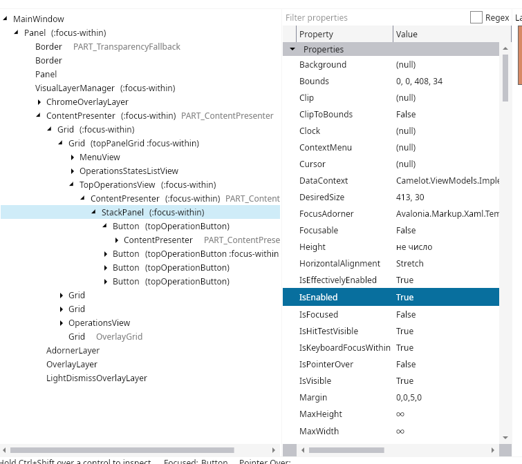Click properties horizontal scrollbar left arrow
Viewport: 522px width, 464px height.
pos(303,450)
